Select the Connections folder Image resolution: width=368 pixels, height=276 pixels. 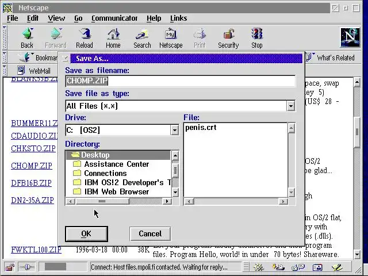point(118,174)
